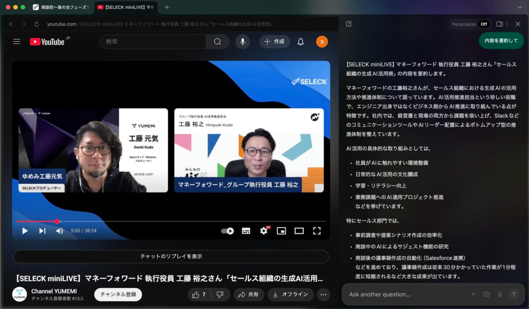Image resolution: width=529 pixels, height=309 pixels.
Task: Open the orange S account avatar
Action: [x=322, y=41]
